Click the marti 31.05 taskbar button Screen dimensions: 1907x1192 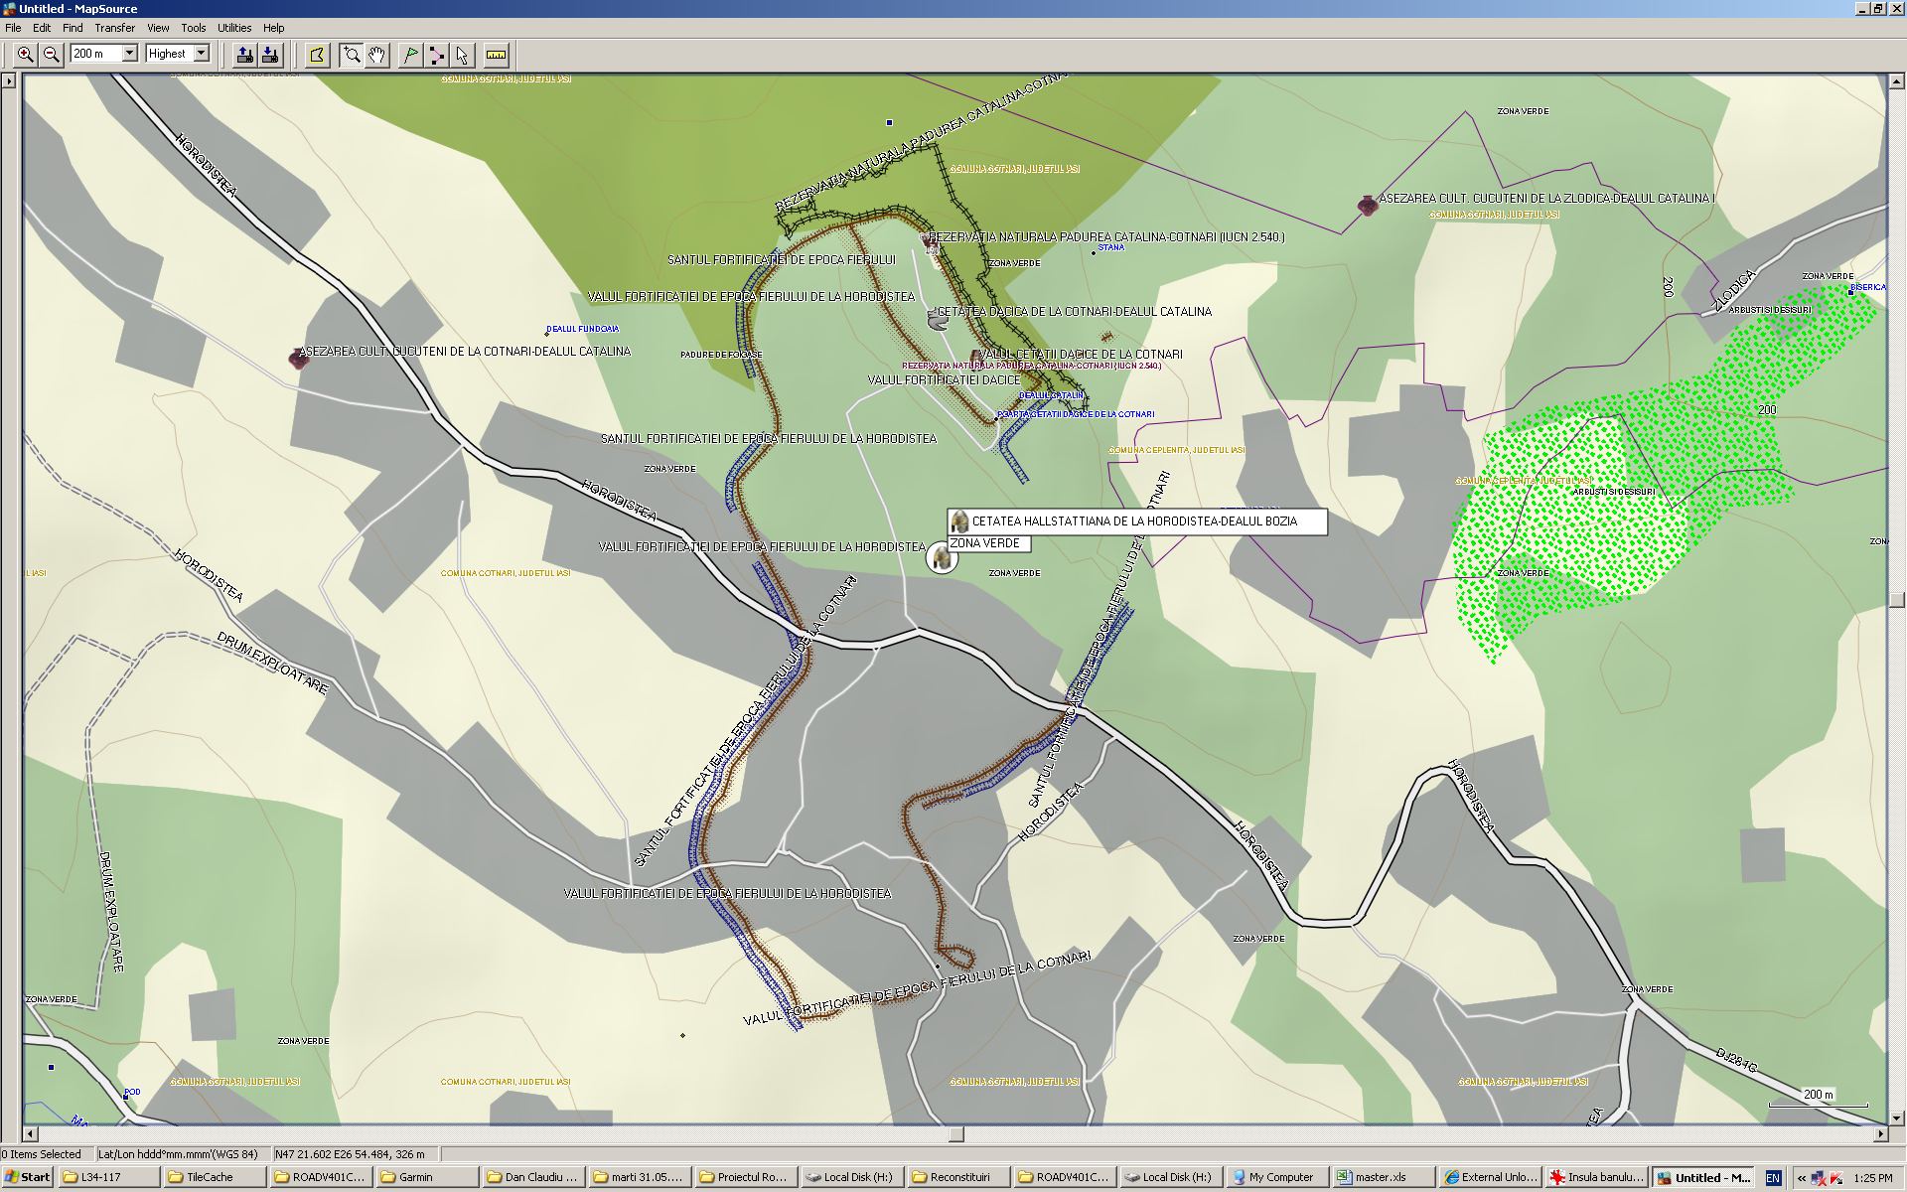click(640, 1177)
